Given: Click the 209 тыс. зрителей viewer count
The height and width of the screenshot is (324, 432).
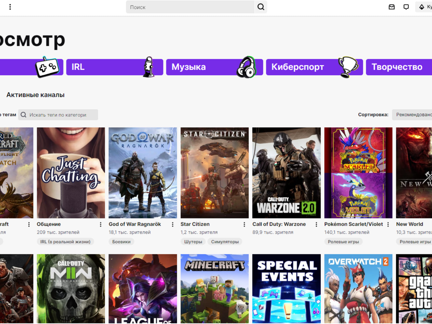Looking at the screenshot, I should point(58,232).
